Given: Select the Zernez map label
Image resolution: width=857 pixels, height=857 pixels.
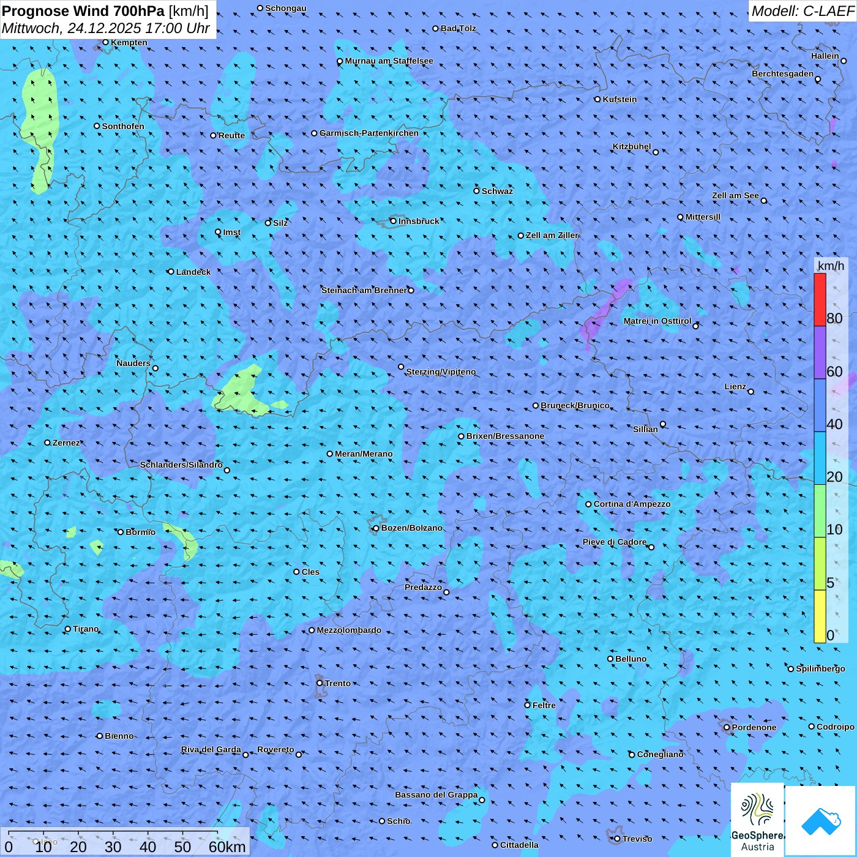Looking at the screenshot, I should click(65, 443).
